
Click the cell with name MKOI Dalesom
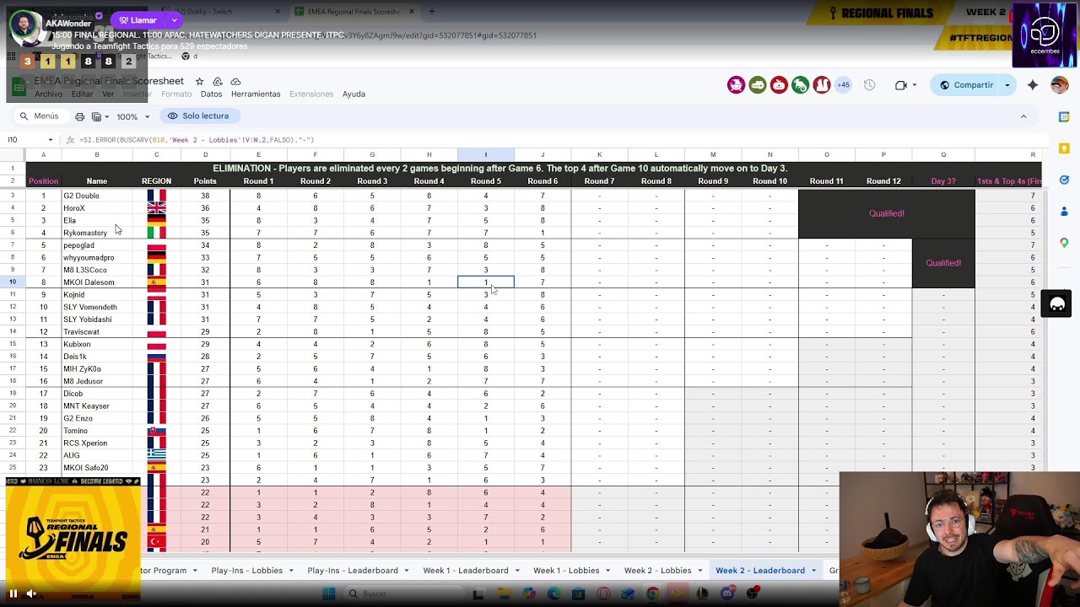pyautogui.click(x=96, y=282)
